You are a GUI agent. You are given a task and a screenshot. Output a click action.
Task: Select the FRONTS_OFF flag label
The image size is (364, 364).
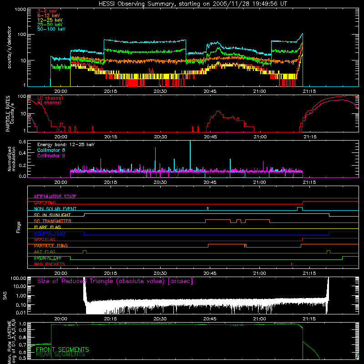click(48, 258)
